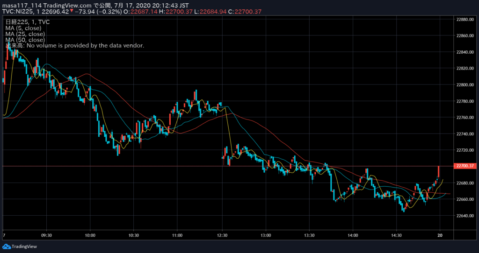
Task: Click the 22800.00 price axis label
Action: [465, 85]
